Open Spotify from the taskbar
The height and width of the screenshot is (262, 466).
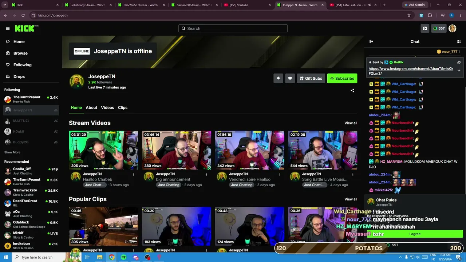[123, 257]
